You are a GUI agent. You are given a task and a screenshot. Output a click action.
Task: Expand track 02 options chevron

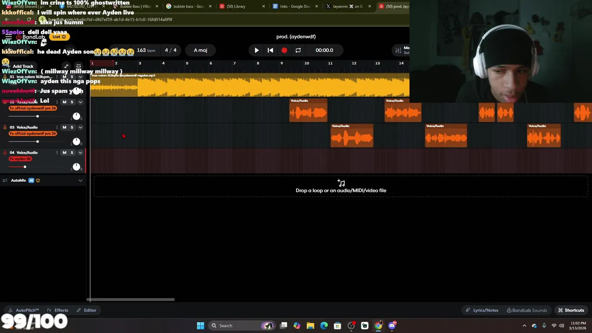coord(80,102)
